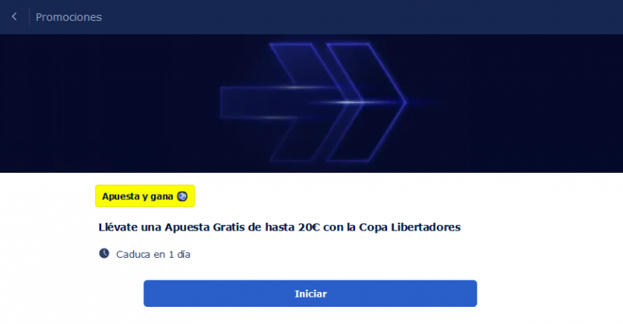The image size is (623, 324).
Task: Click the Caduca en 1 día expiry text
Action: (x=153, y=255)
